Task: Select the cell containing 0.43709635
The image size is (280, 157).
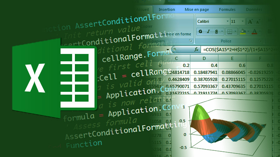Action: pos(232,86)
